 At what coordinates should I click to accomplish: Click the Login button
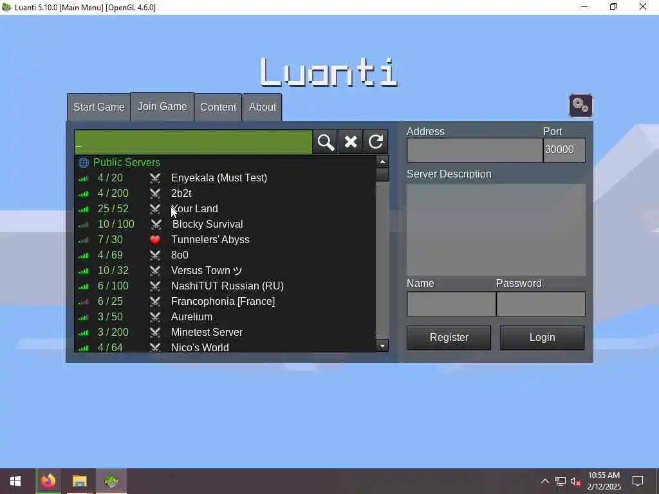542,337
